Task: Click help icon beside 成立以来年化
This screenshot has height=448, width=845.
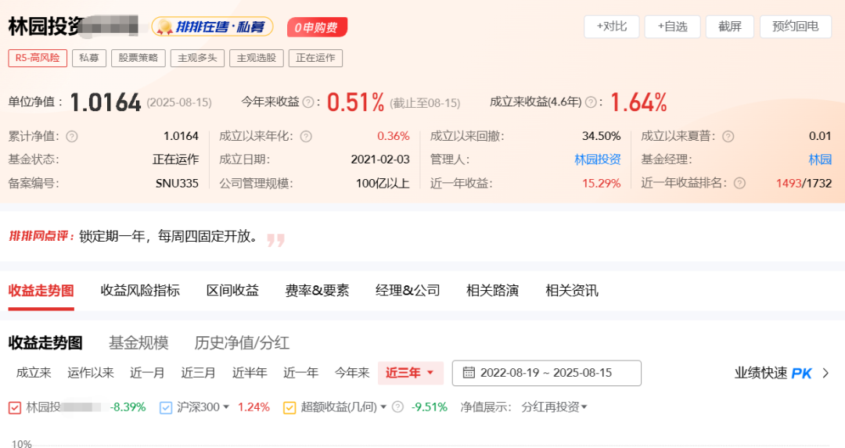Action: (306, 137)
